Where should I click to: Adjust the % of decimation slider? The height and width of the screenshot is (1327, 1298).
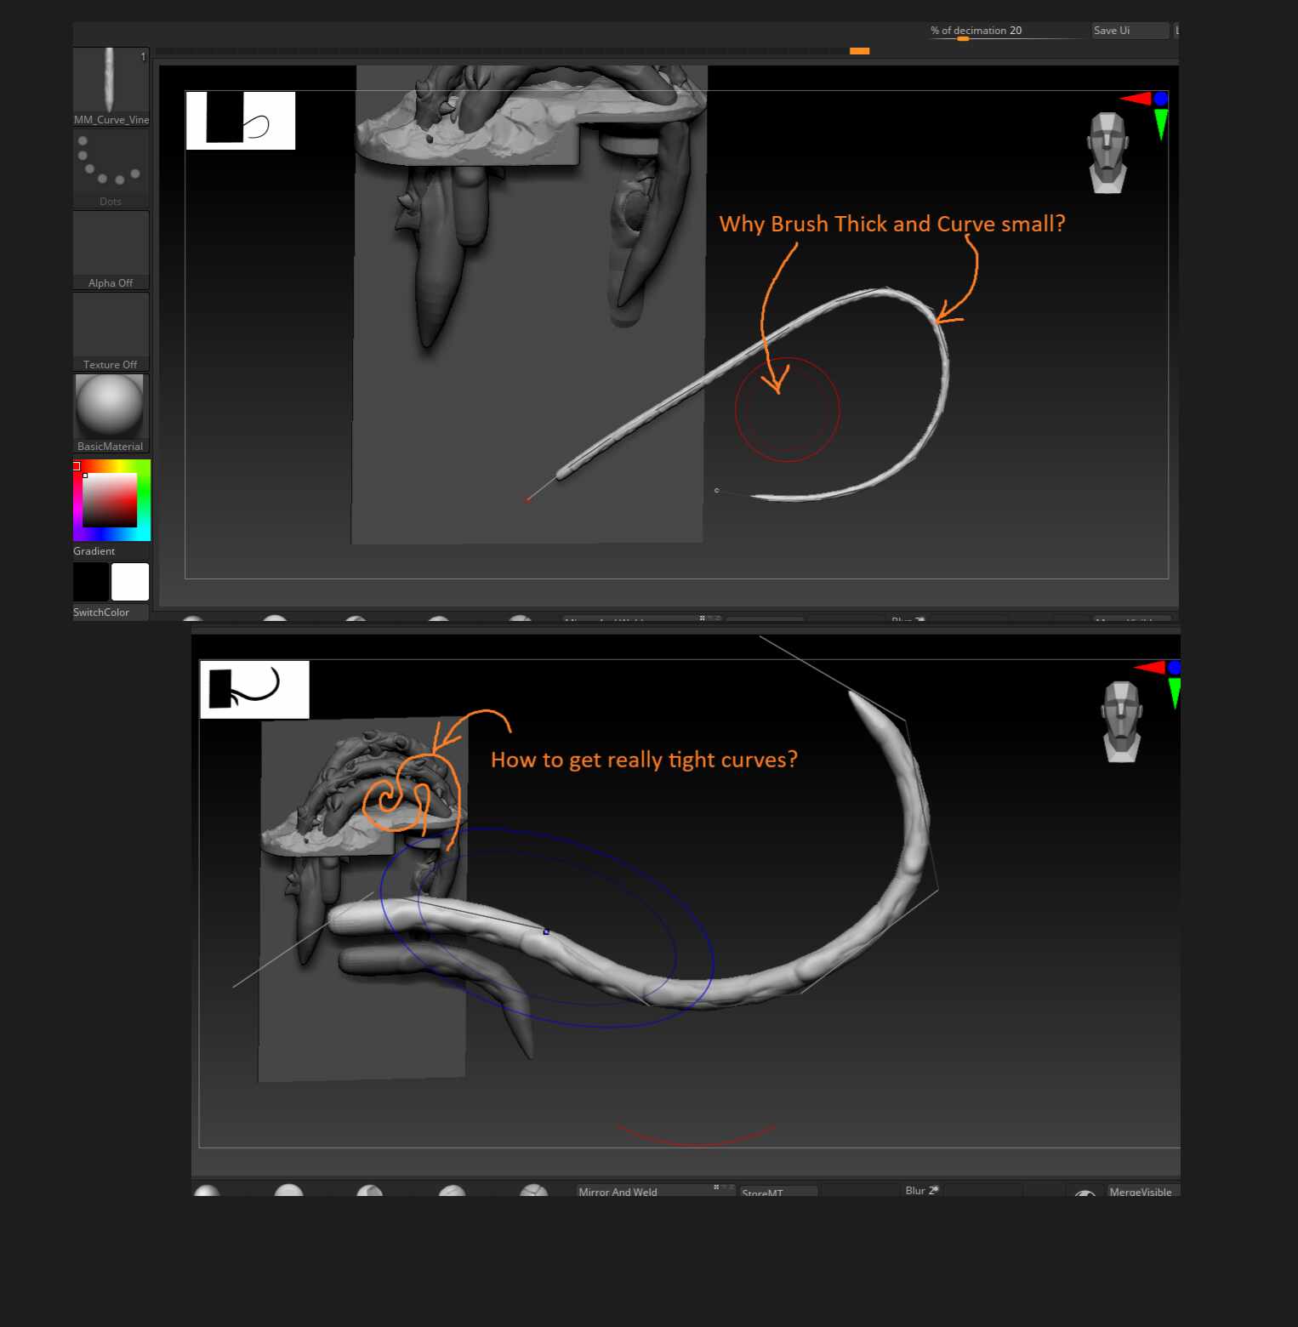click(1007, 31)
